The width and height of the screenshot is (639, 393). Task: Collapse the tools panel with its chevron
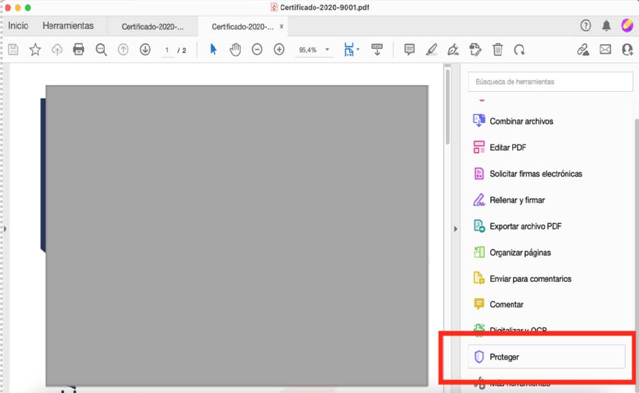pyautogui.click(x=455, y=229)
